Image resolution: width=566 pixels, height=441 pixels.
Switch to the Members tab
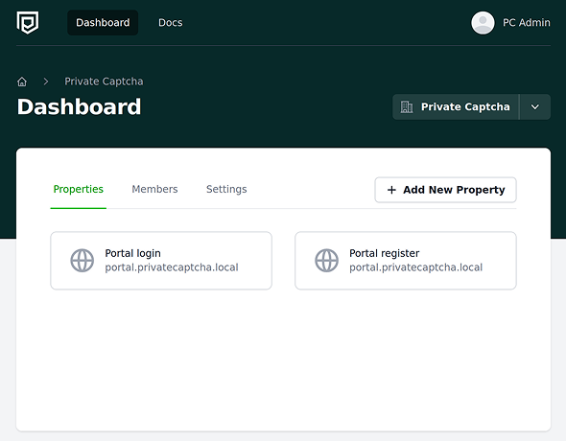coord(154,189)
